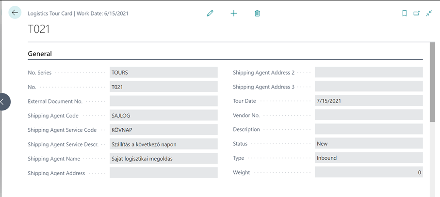Click the No. Series field

click(x=163, y=73)
